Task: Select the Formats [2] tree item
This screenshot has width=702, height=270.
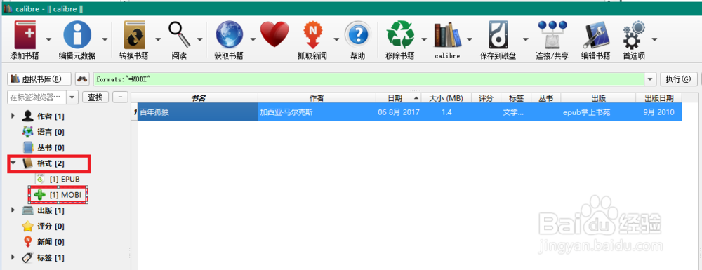Action: 43,163
